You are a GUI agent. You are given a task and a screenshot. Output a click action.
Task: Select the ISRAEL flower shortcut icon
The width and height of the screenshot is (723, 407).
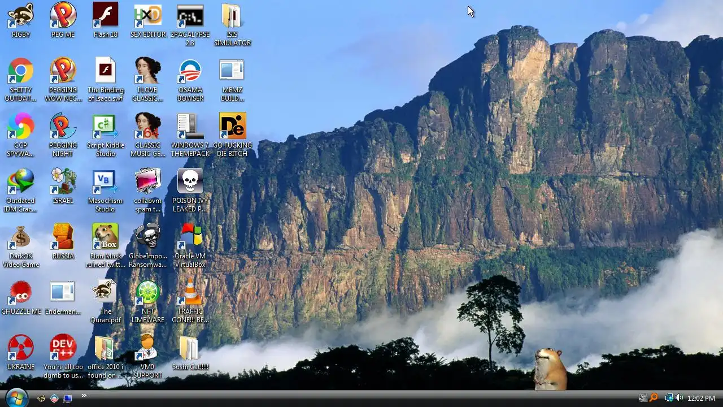tap(63, 181)
